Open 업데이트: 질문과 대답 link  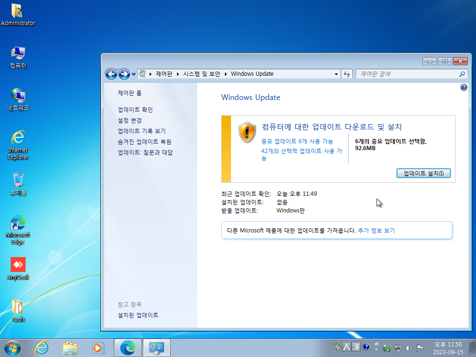(145, 152)
